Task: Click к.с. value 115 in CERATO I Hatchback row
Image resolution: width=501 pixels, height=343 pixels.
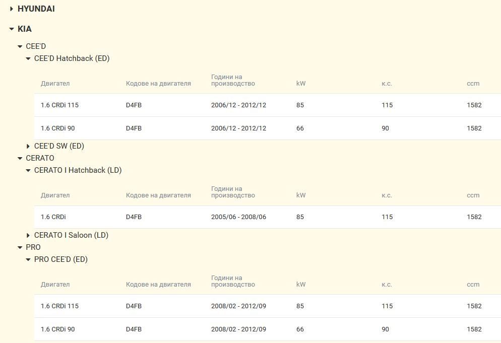Action: click(387, 217)
